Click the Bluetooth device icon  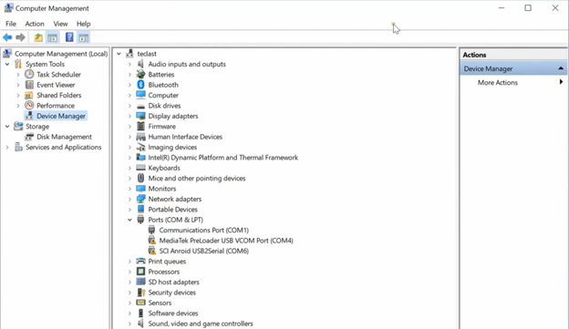pyautogui.click(x=140, y=85)
